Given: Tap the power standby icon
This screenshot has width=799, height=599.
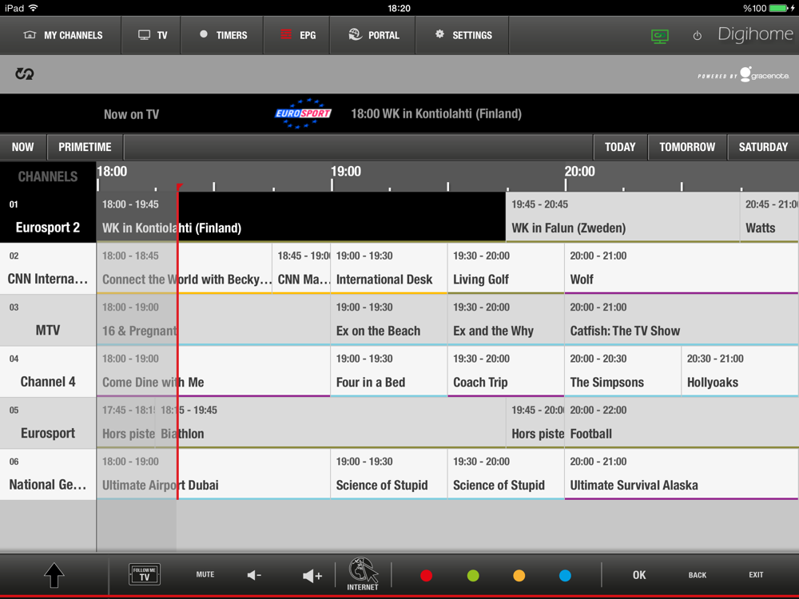Looking at the screenshot, I should tap(697, 36).
